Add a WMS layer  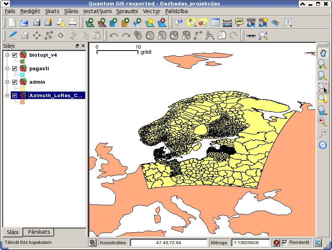pyautogui.click(x=138, y=22)
